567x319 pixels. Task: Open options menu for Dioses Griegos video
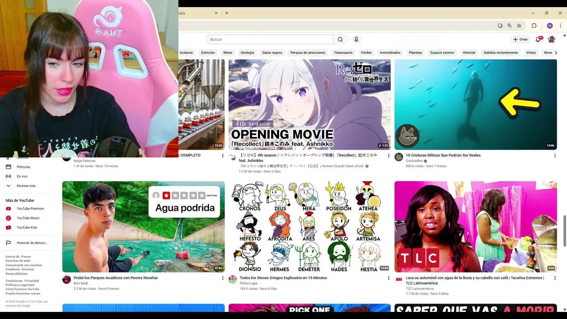(389, 278)
